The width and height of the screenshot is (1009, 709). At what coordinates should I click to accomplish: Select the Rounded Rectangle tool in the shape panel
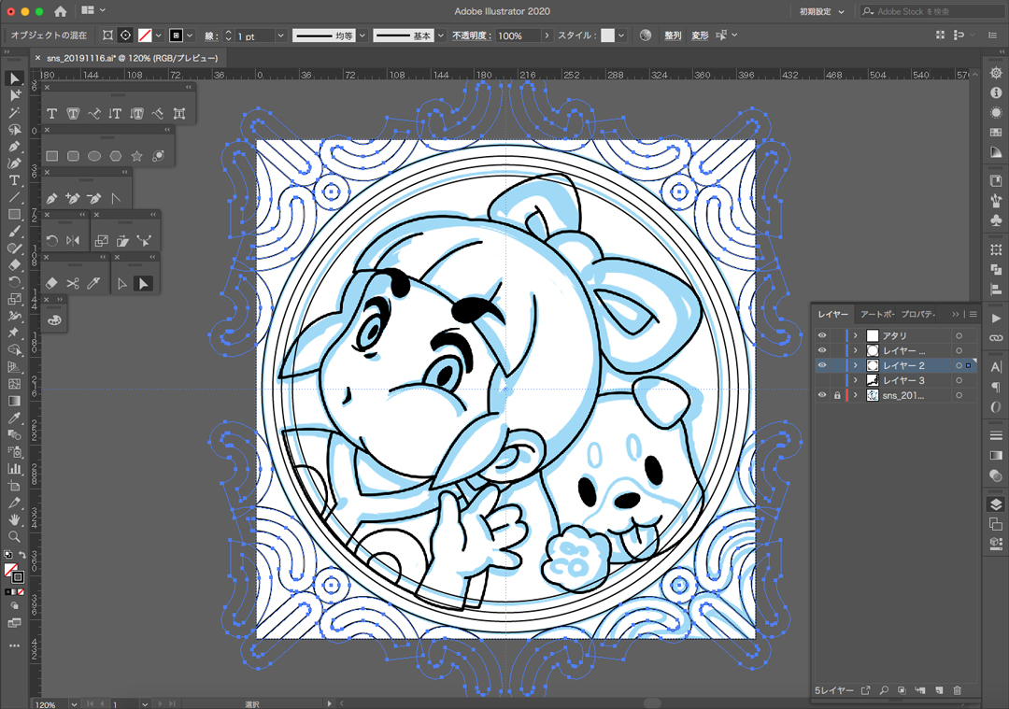(73, 156)
